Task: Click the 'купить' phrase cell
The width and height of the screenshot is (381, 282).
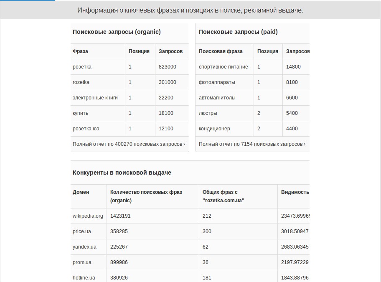Action: coord(81,113)
